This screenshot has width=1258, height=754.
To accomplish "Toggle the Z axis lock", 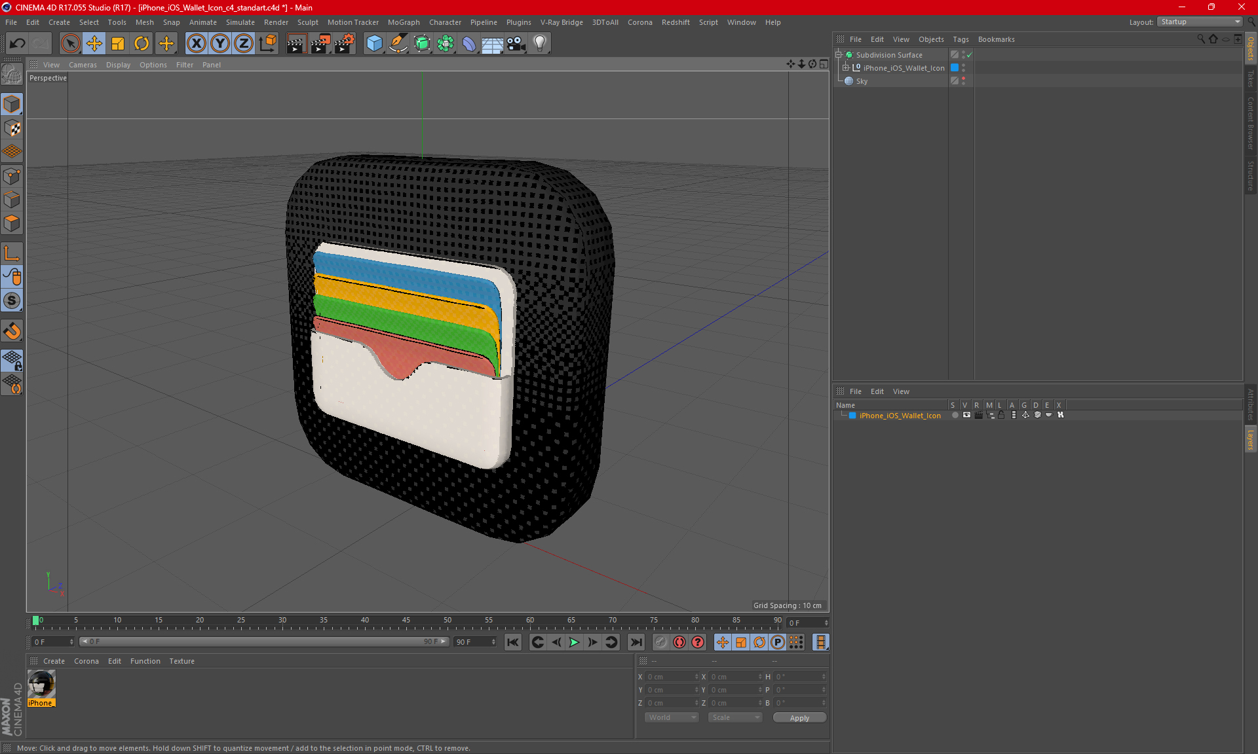I will (x=244, y=44).
